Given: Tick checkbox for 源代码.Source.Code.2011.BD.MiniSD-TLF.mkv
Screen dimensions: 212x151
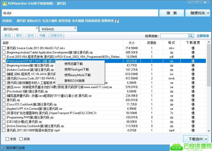Looking at the screenshot, I should click(x=4, y=48).
